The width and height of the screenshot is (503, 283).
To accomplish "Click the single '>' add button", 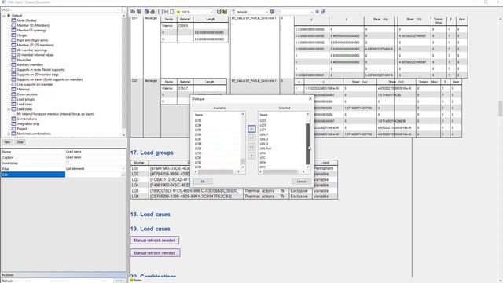I will click(251, 129).
